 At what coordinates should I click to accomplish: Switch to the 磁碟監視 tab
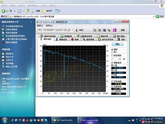[66, 36]
